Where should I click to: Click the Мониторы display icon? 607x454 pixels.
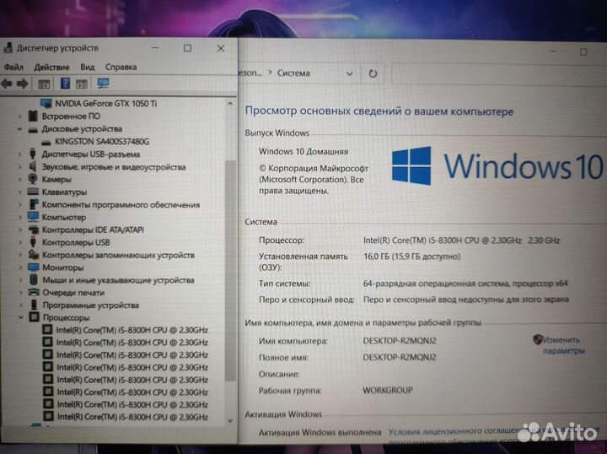[x=34, y=268]
